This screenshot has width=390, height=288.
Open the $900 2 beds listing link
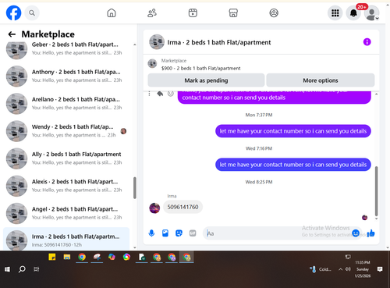[200, 68]
